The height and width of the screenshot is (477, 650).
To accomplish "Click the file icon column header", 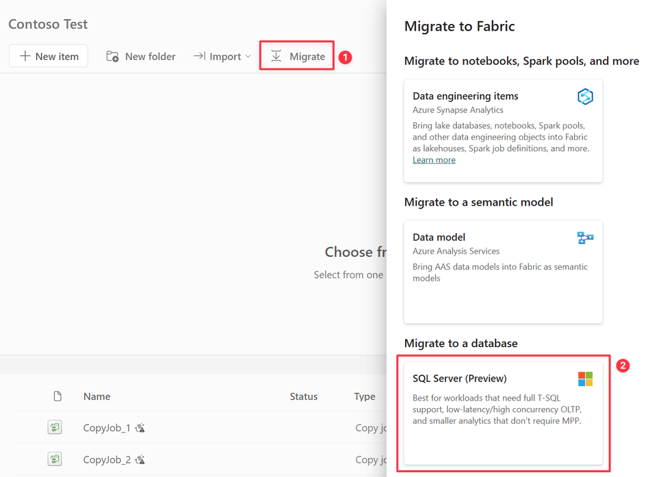I will (x=57, y=396).
